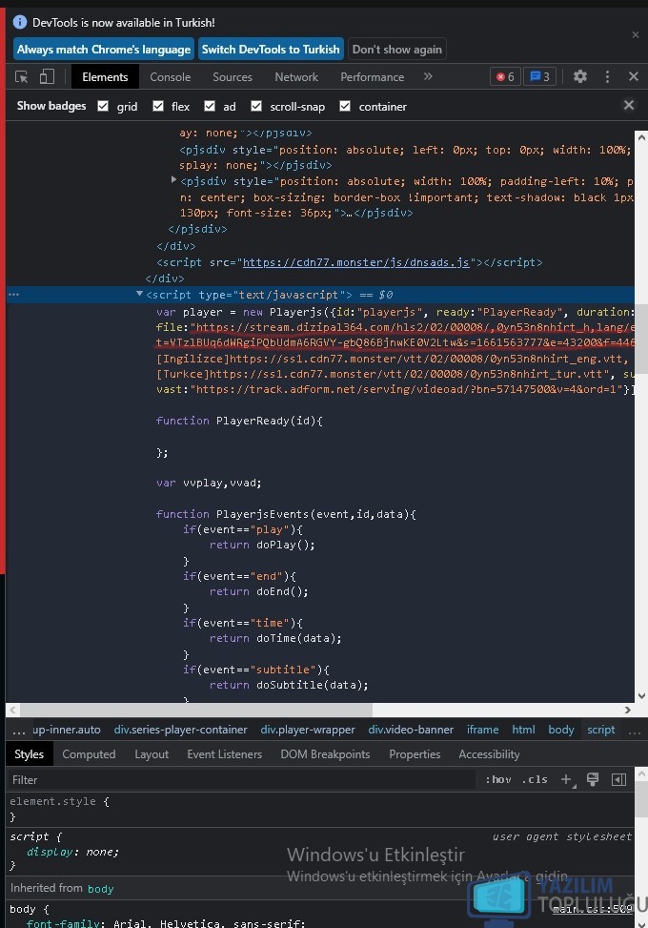Click horizontal scrollbar right arrow
The width and height of the screenshot is (648, 928).
pyautogui.click(x=627, y=709)
